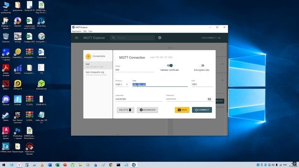Open MQTT Explorer hamburger menu
299x168 pixels.
pyautogui.click(x=77, y=38)
